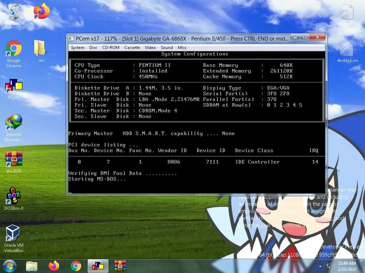Launch Chrome from the taskbar
Image resolution: width=365 pixels, height=273 pixels.
(x=76, y=266)
